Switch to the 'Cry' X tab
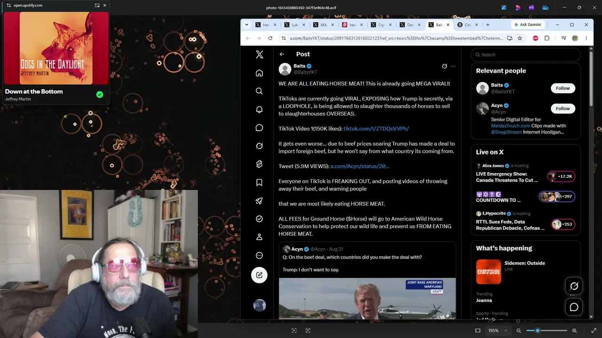The height and width of the screenshot is (338, 602). [x=381, y=25]
